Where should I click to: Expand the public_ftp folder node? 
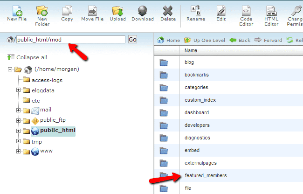pos(18,120)
